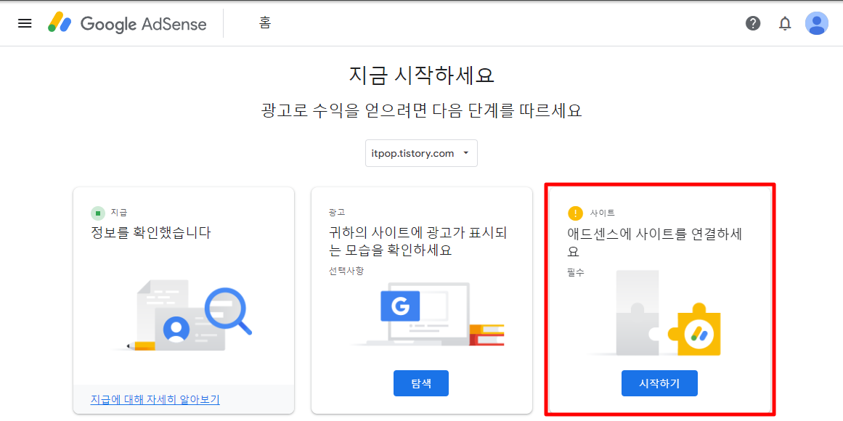Open the 지급에 대해 자세히 알아보기 link
The height and width of the screenshot is (421, 843).
pos(155,399)
